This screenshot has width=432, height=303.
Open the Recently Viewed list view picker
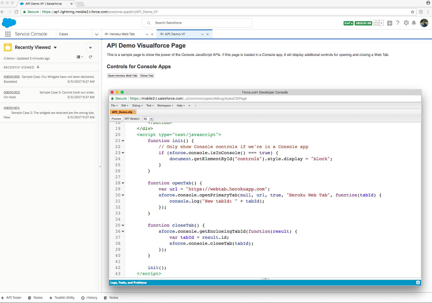(x=55, y=48)
